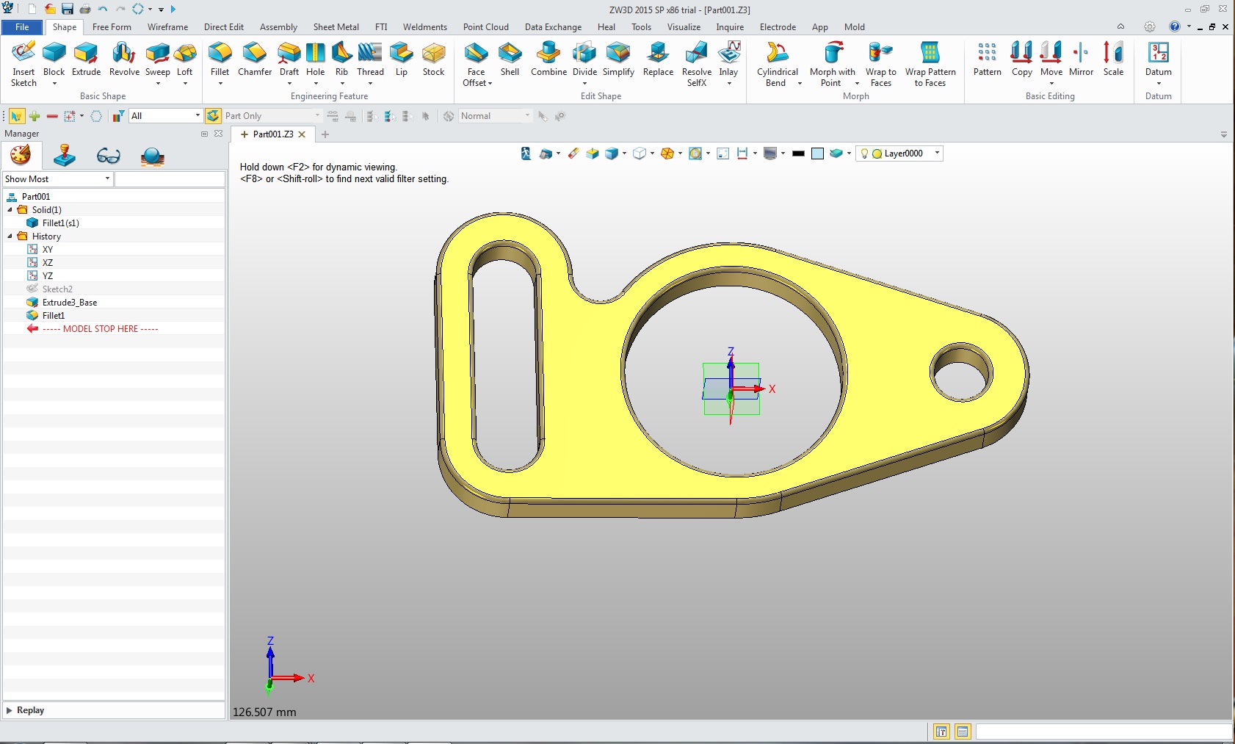Open the History manager palette tab
This screenshot has height=744, width=1235.
(21, 155)
